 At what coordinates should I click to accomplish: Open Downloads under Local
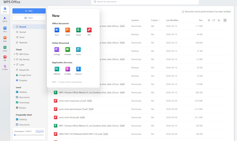29,103
